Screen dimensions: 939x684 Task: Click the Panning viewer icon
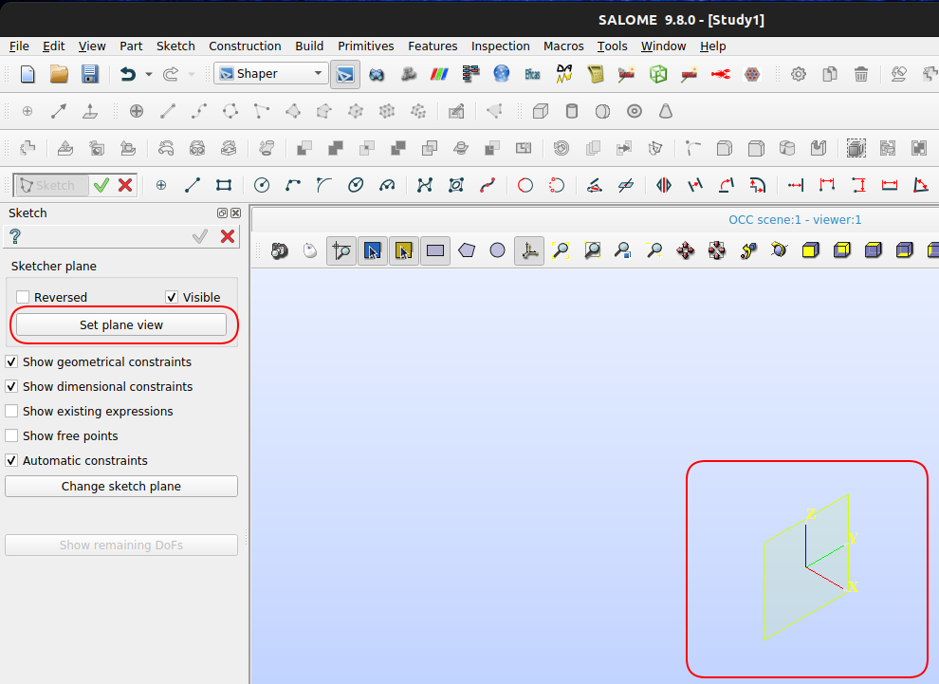(x=686, y=250)
